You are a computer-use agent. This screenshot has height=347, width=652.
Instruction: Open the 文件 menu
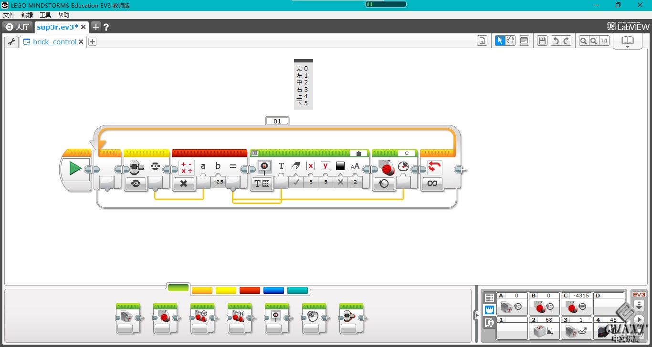[9, 15]
